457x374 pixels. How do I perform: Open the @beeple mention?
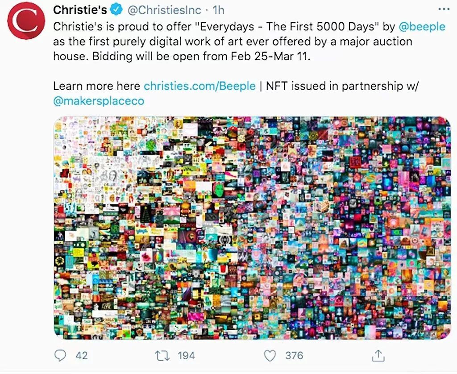click(x=422, y=27)
